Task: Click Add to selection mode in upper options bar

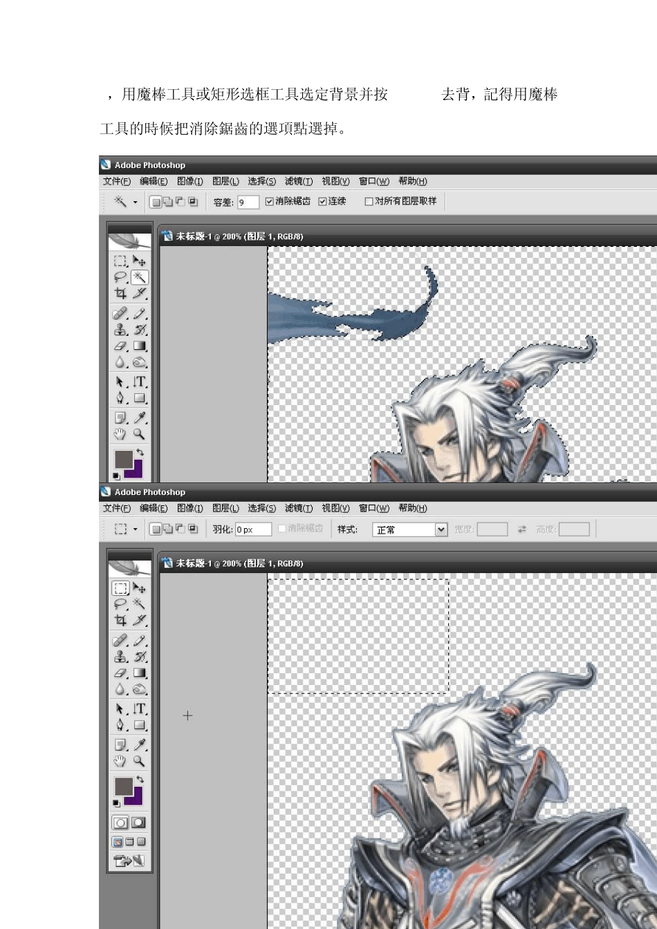Action: [167, 202]
